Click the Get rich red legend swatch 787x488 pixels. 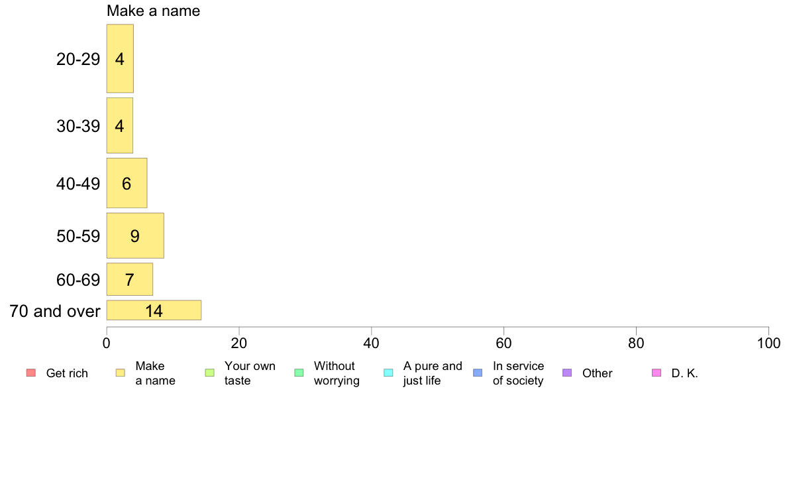click(31, 373)
